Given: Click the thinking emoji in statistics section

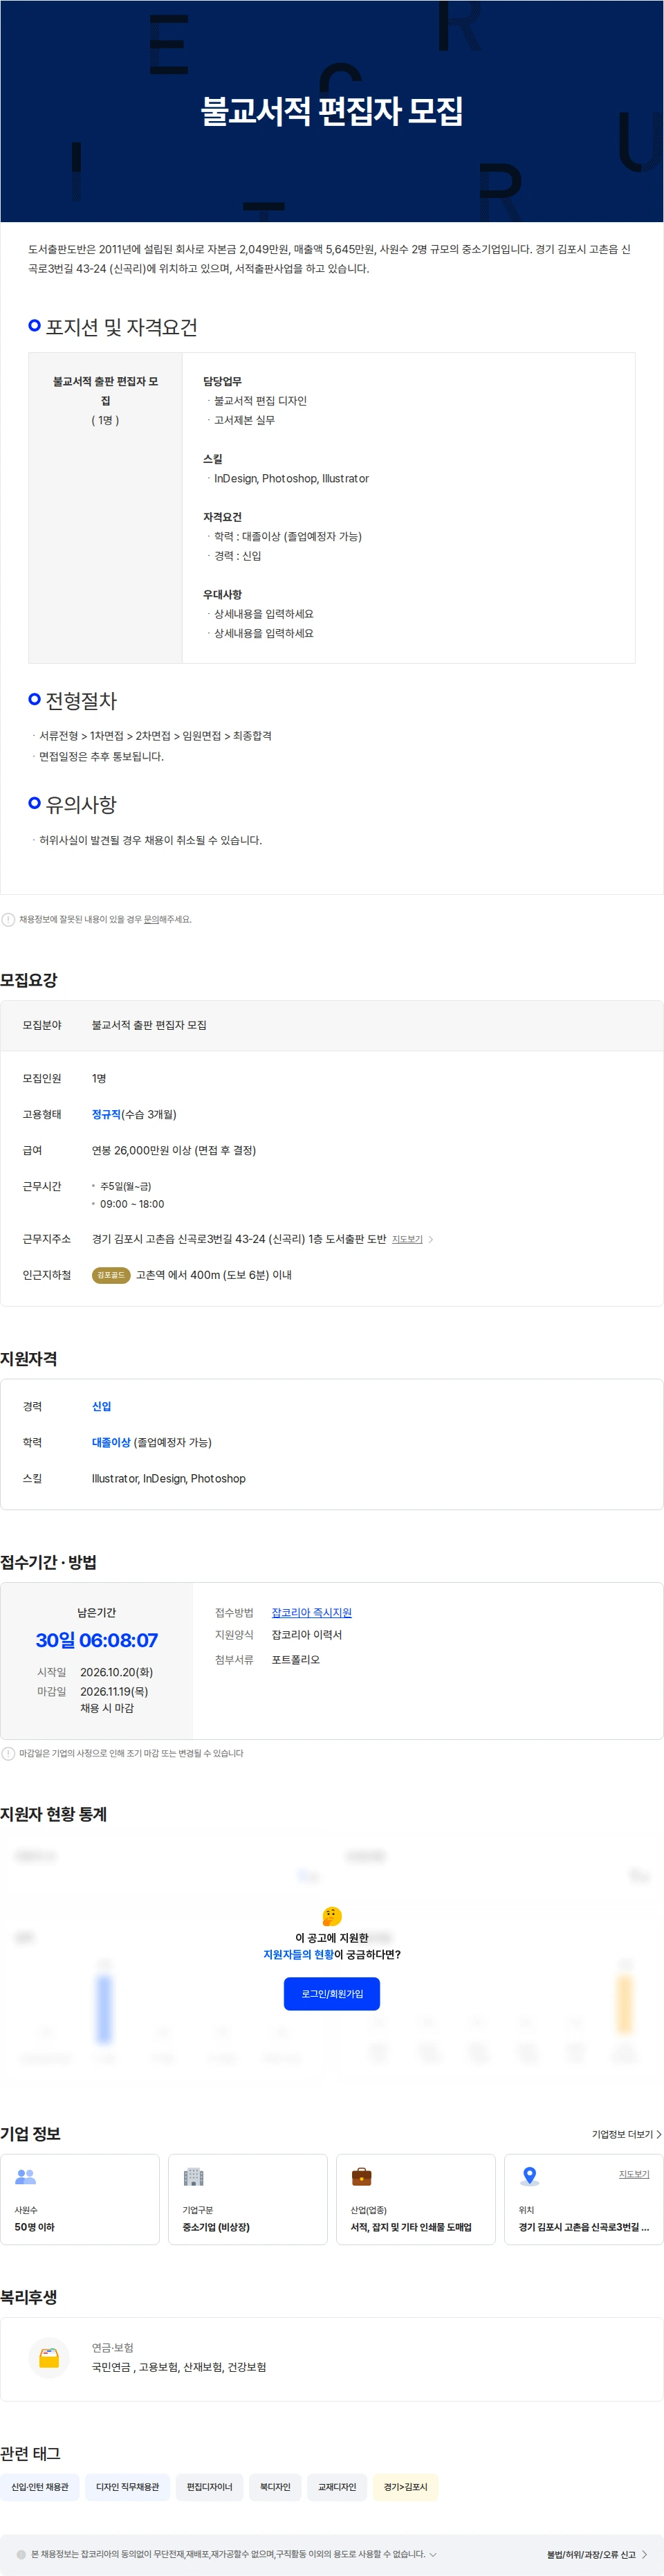Looking at the screenshot, I should pyautogui.click(x=332, y=1916).
